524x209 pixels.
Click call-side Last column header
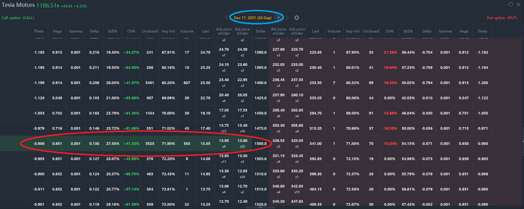[205, 31]
